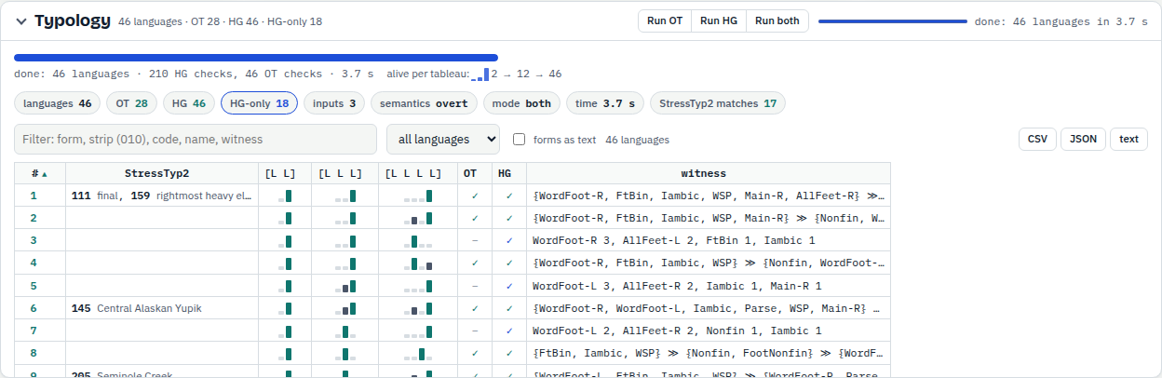The height and width of the screenshot is (378, 1162).
Task: Click the [L L L] stress icon in row 3
Action: [345, 240]
